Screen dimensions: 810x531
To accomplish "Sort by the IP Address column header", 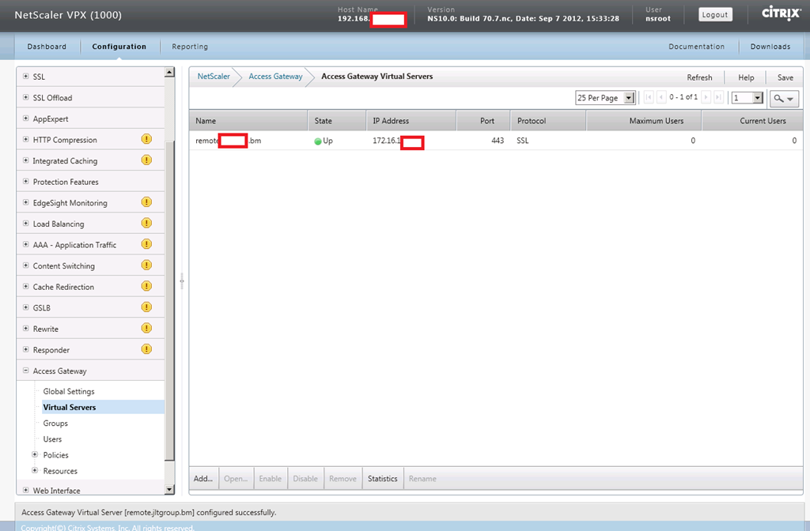I will tap(411, 121).
